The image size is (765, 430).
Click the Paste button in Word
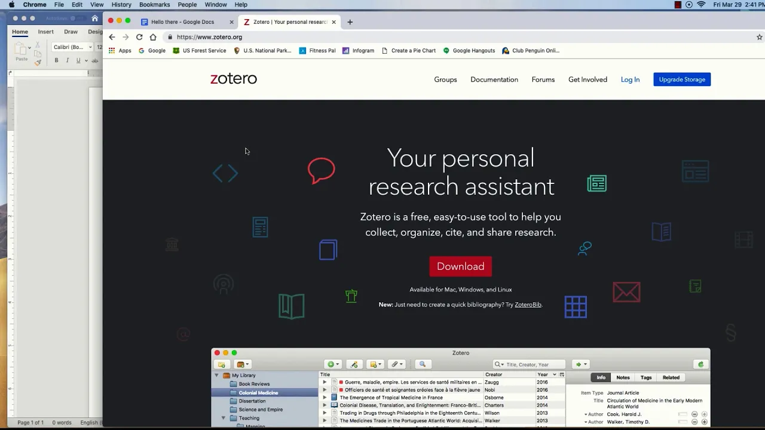click(21, 53)
